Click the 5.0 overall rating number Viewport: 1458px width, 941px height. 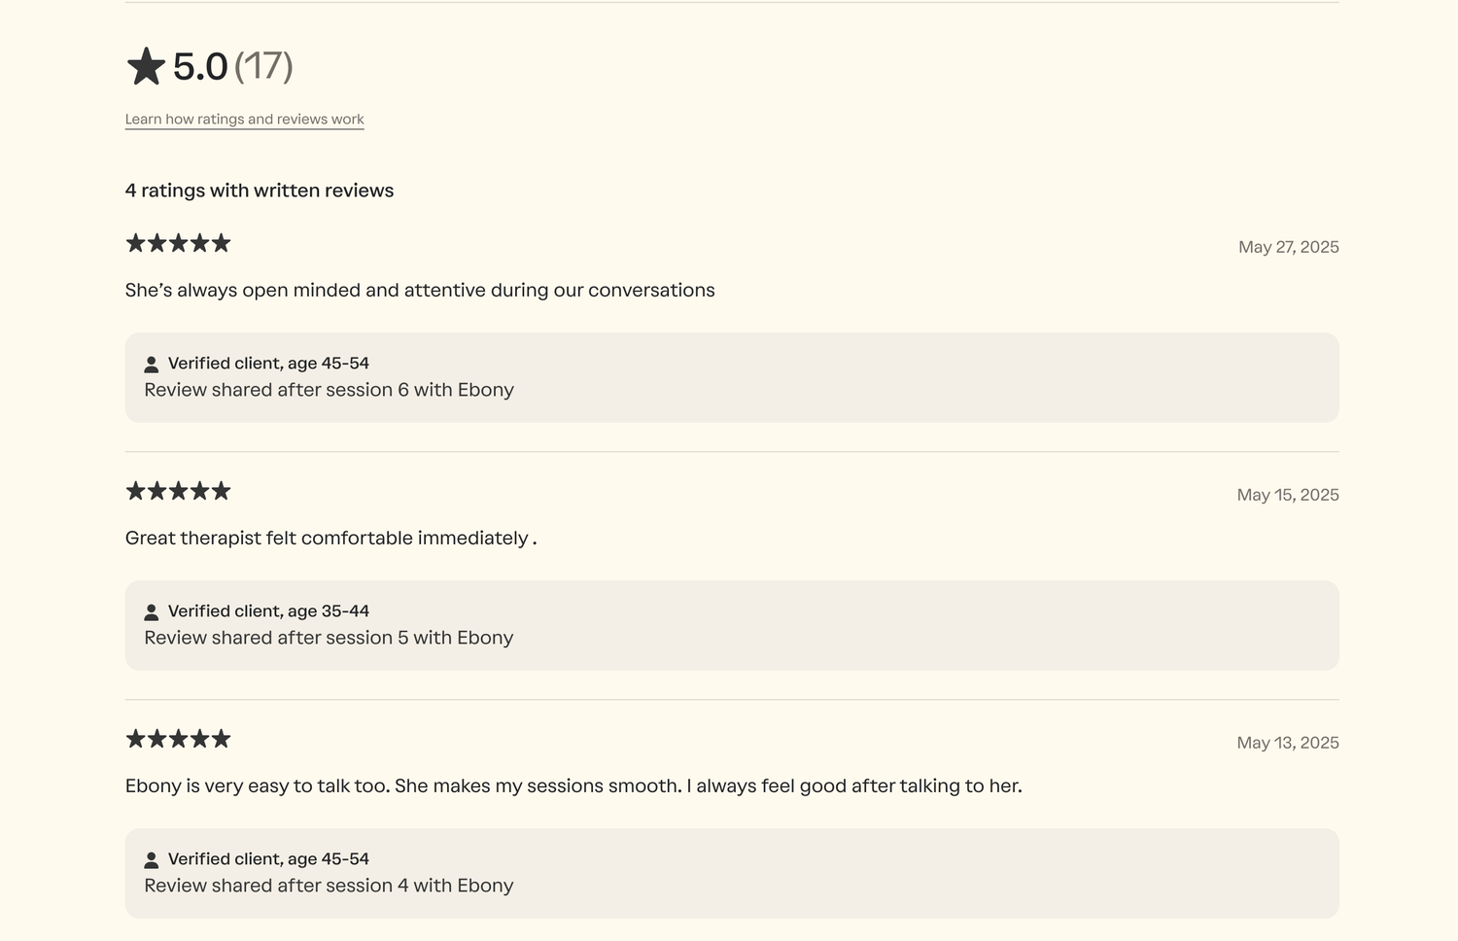(x=200, y=67)
